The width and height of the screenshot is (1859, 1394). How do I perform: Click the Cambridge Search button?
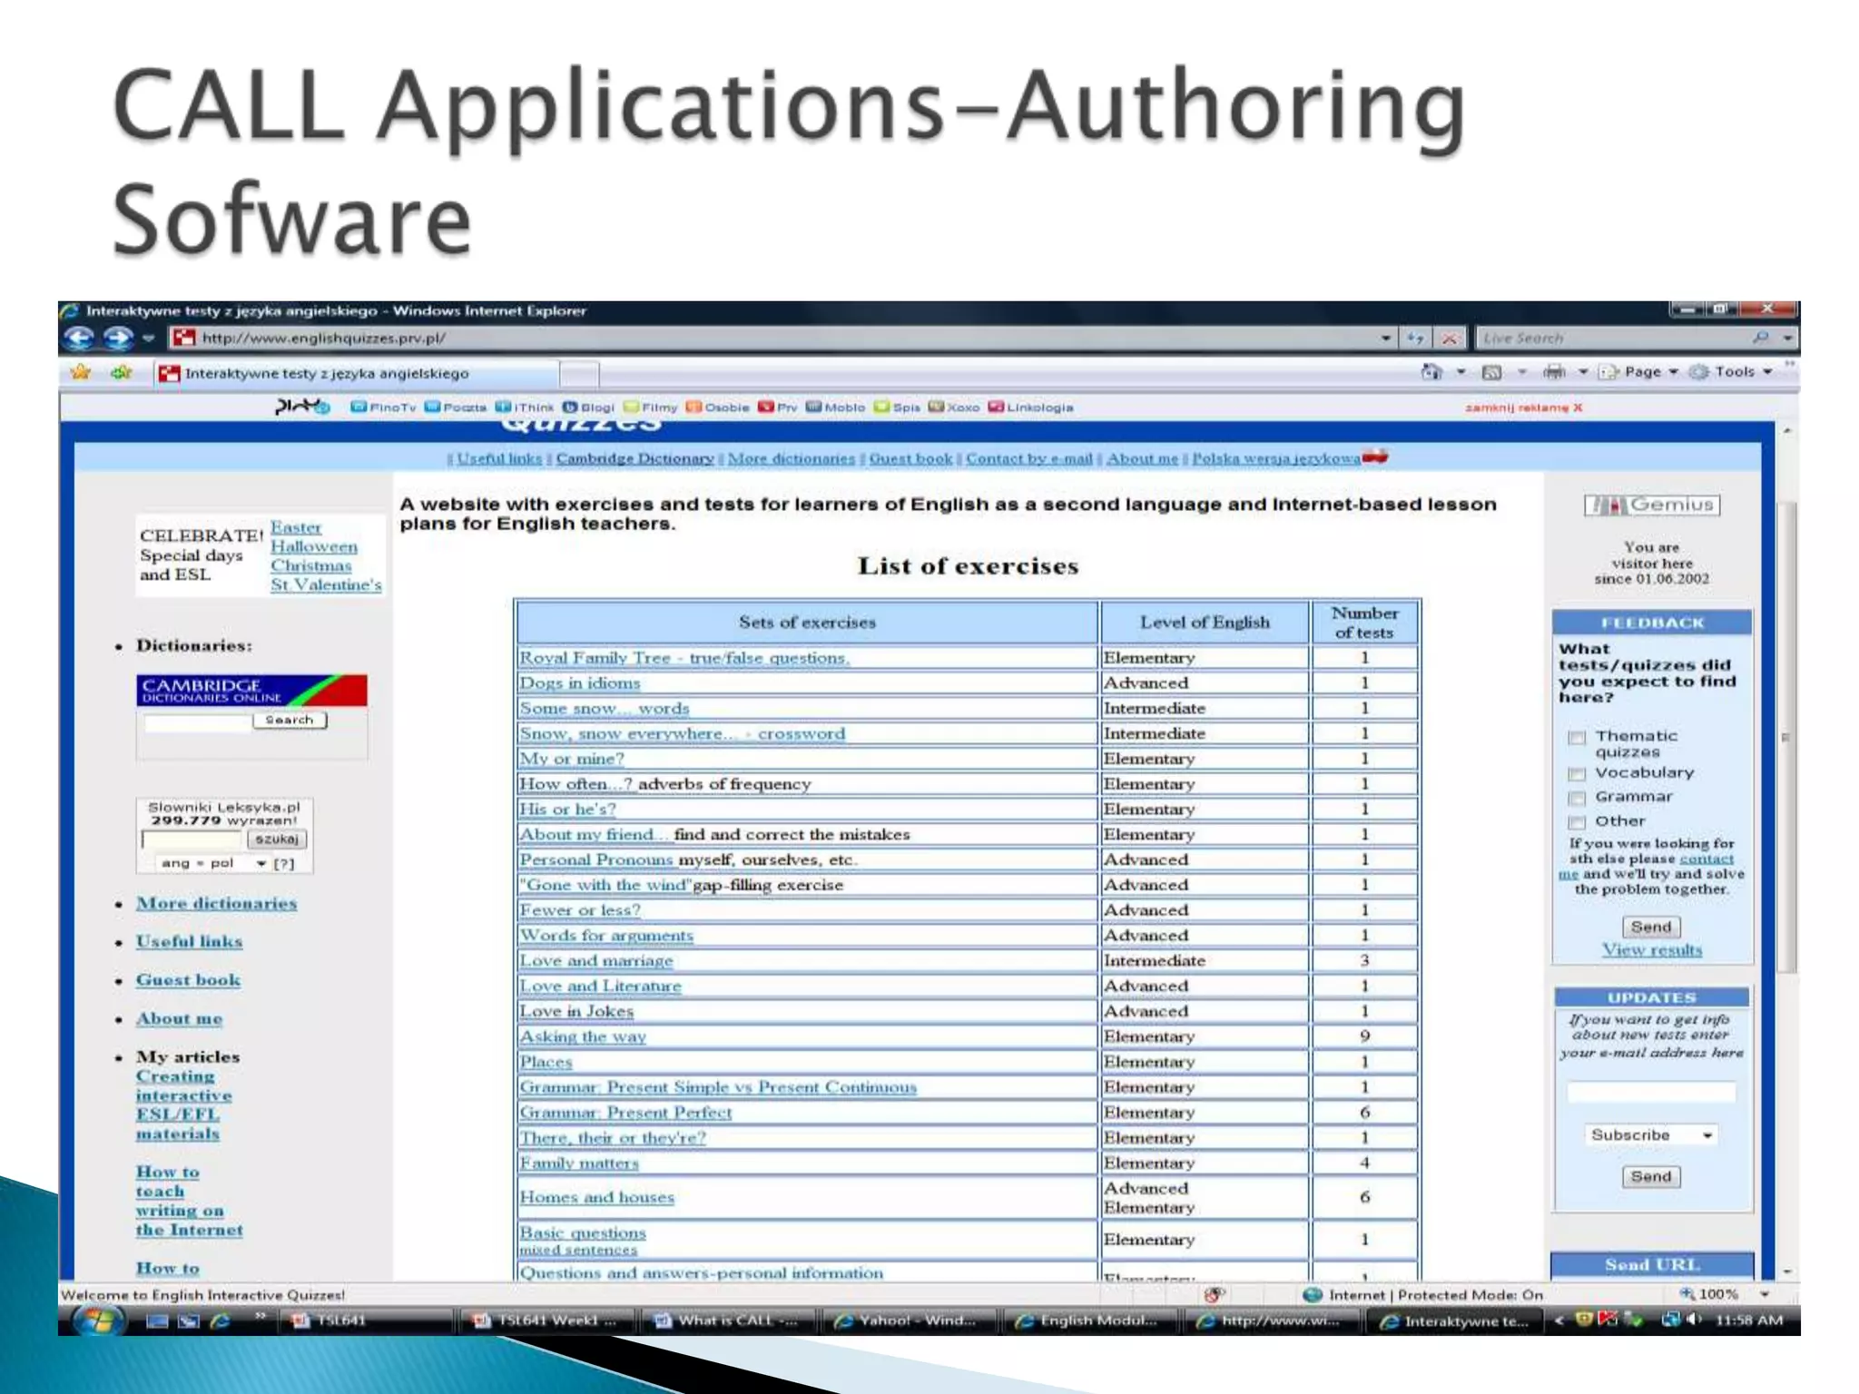290,721
